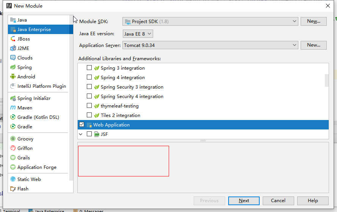Enable Spring 4 integration checkbox
This screenshot has width=337, height=212.
coord(89,77)
